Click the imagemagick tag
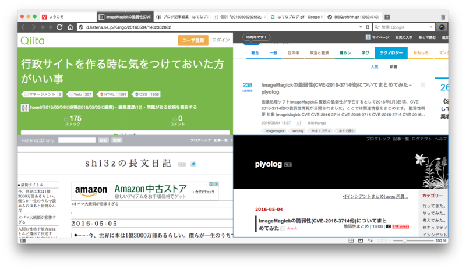 (x=274, y=131)
